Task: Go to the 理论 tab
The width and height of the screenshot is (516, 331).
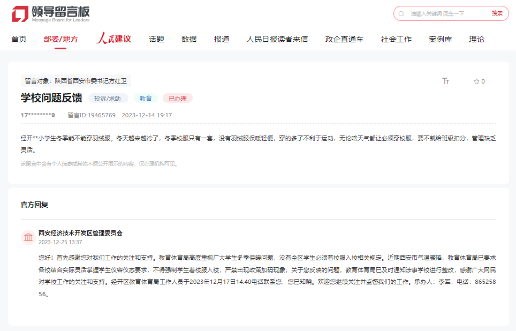Action: [476, 39]
